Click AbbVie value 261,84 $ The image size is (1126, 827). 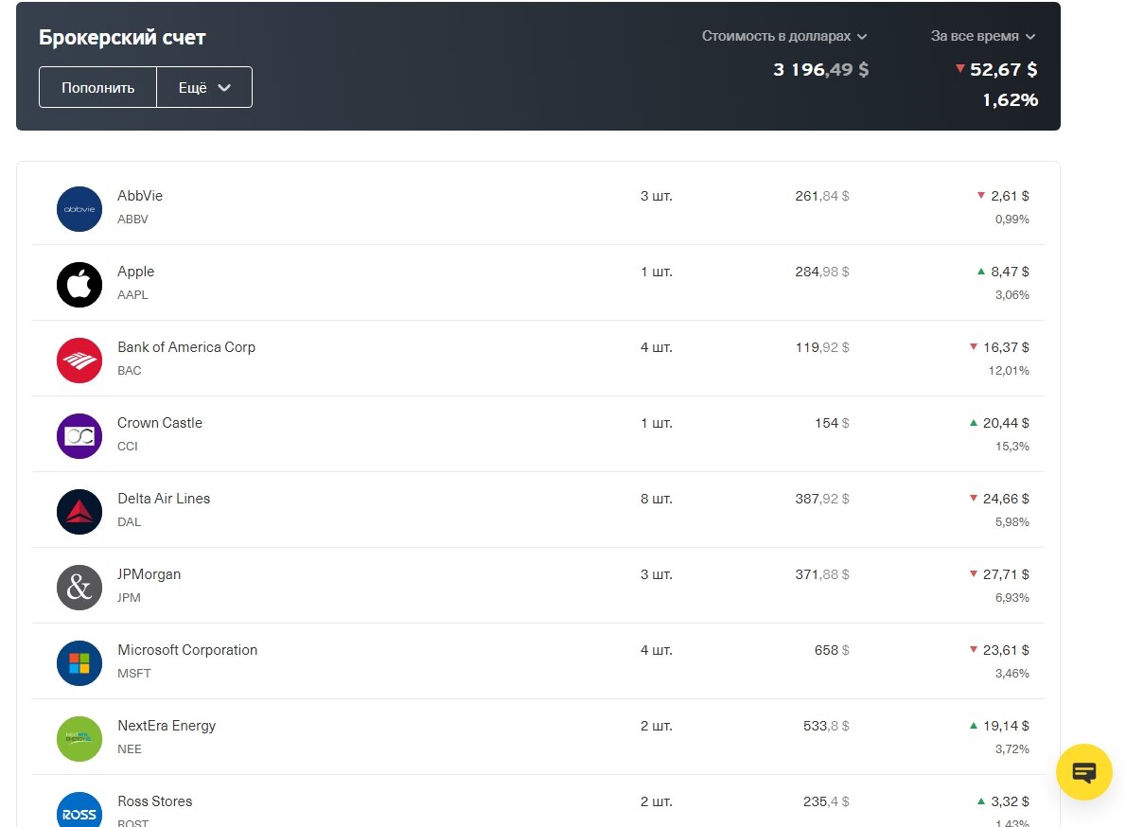[822, 196]
